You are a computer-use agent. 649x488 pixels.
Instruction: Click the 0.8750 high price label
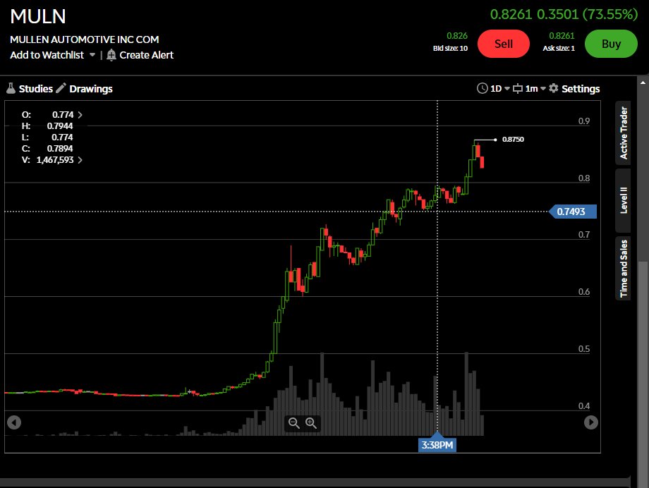click(514, 140)
